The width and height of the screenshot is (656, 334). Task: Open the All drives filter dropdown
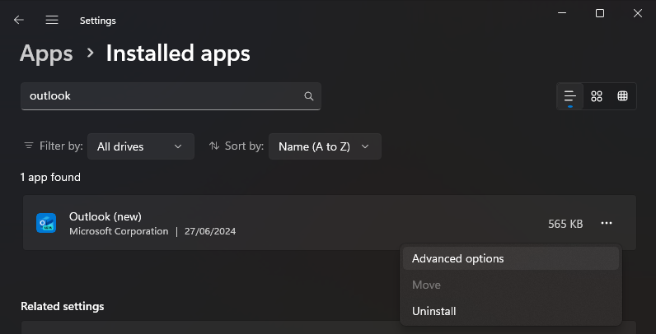pyautogui.click(x=141, y=146)
